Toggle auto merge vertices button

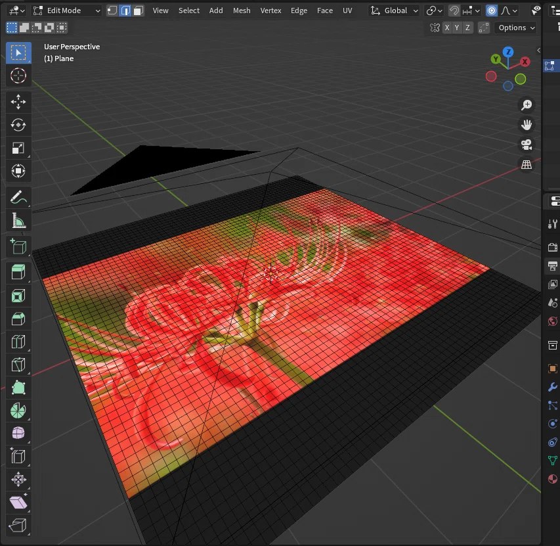point(484,28)
